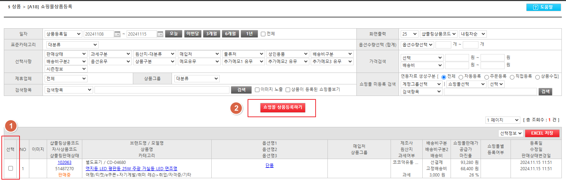Click the 도움말 help button
566x181 pixels.
[543, 7]
